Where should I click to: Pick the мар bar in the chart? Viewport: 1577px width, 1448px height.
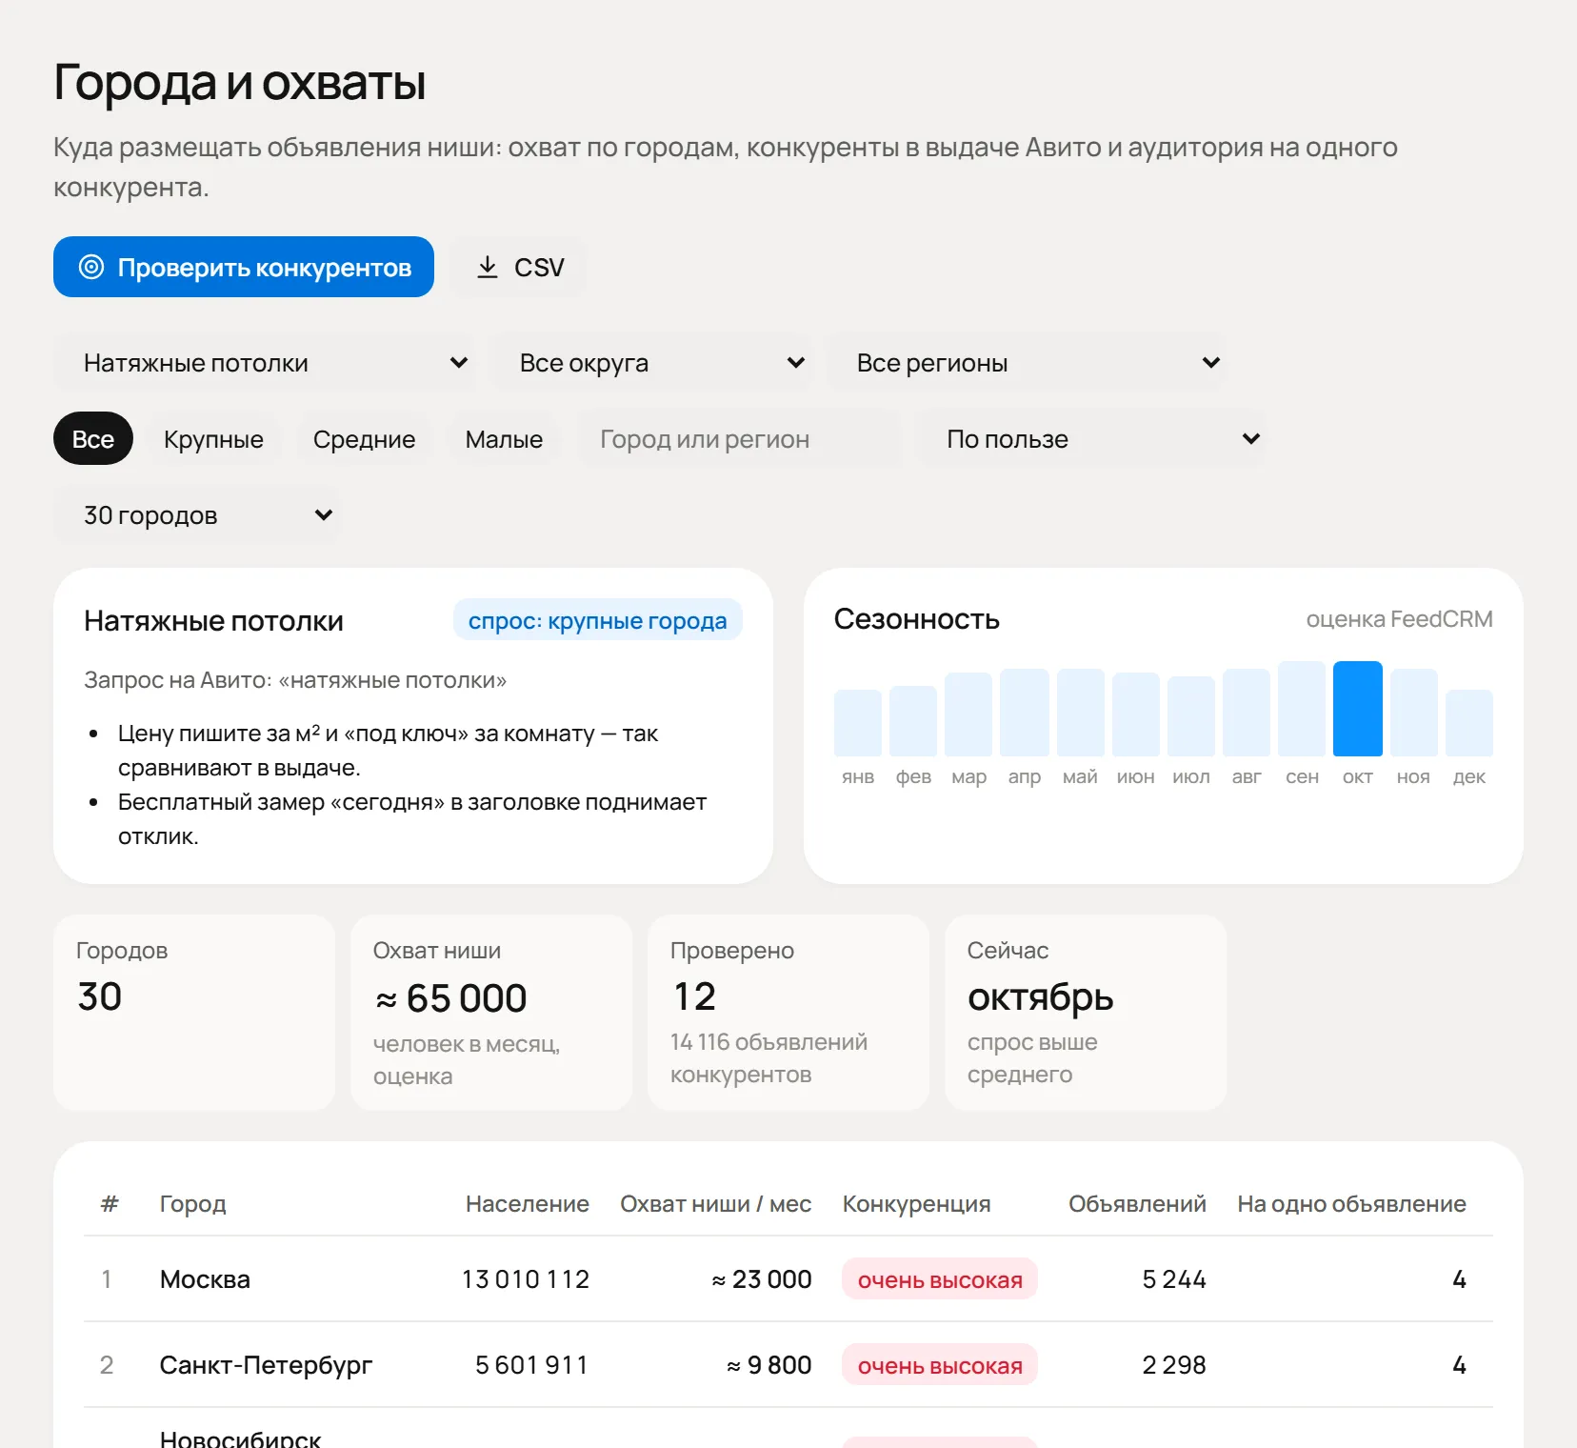968,714
